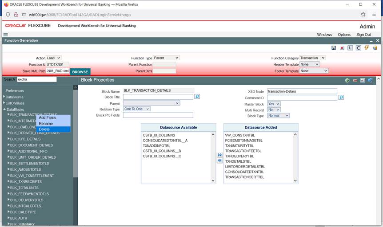The height and width of the screenshot is (227, 383).
Task: Select BLK_SETTLEMENTDTLS in the tree
Action: tap(30, 163)
